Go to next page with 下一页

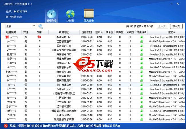click(x=176, y=26)
